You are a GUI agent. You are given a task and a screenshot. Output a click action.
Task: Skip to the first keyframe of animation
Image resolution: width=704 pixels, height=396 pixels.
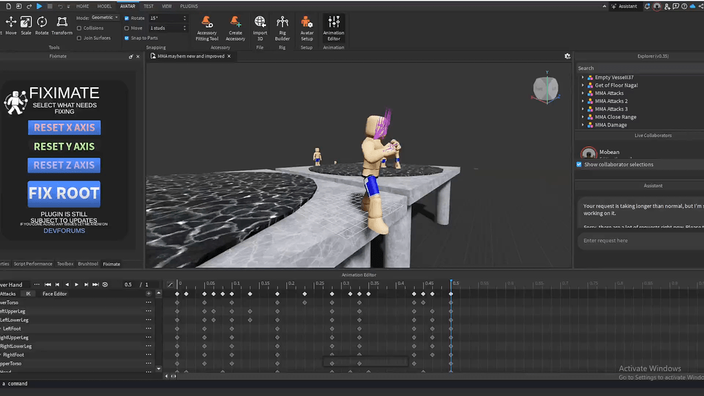[x=47, y=285]
